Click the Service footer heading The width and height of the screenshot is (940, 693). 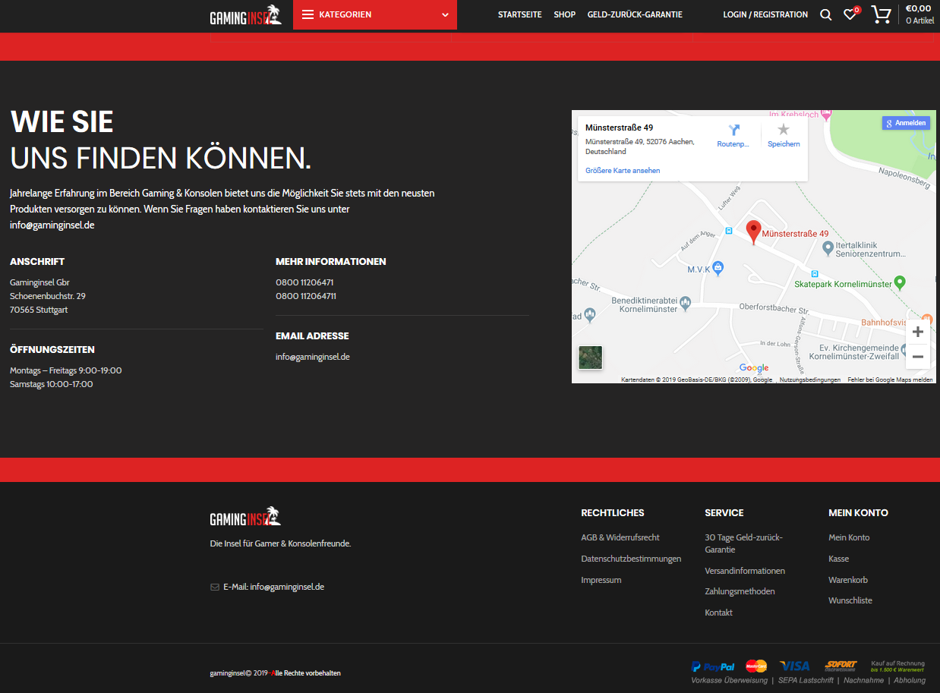(x=724, y=512)
